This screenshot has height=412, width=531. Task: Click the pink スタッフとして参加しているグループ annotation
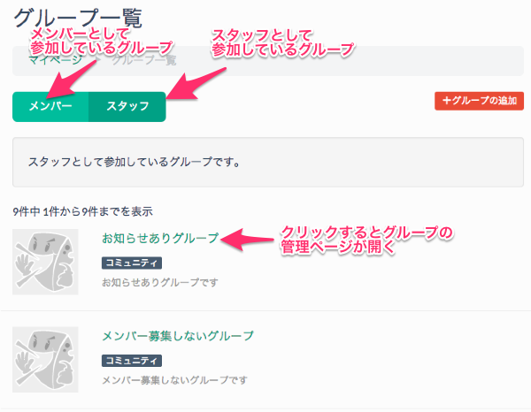click(281, 42)
